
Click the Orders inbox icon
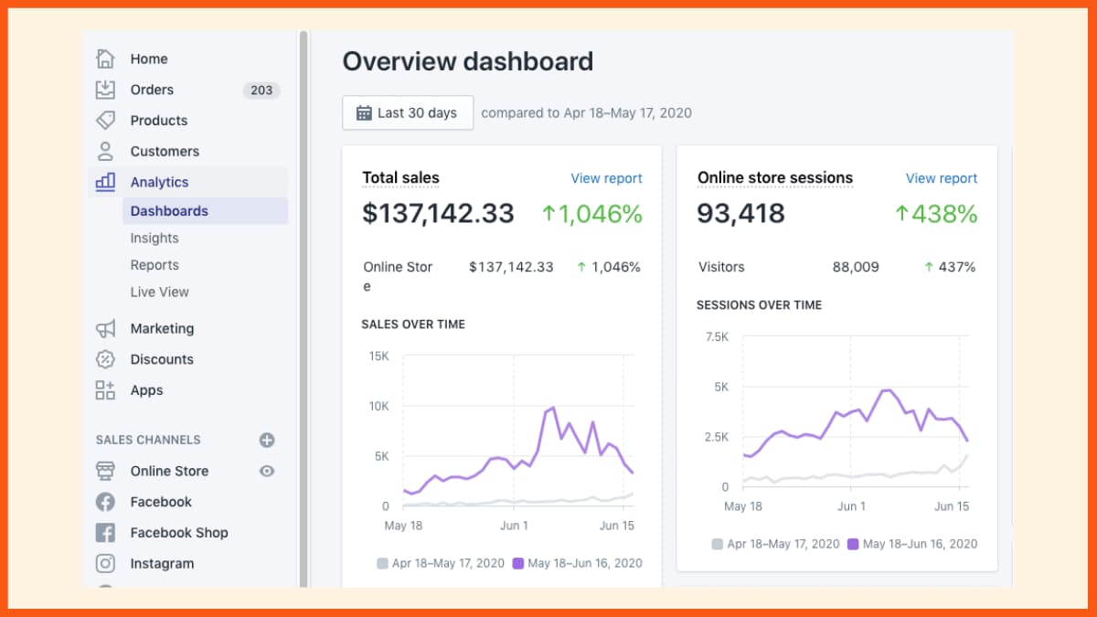(x=105, y=90)
